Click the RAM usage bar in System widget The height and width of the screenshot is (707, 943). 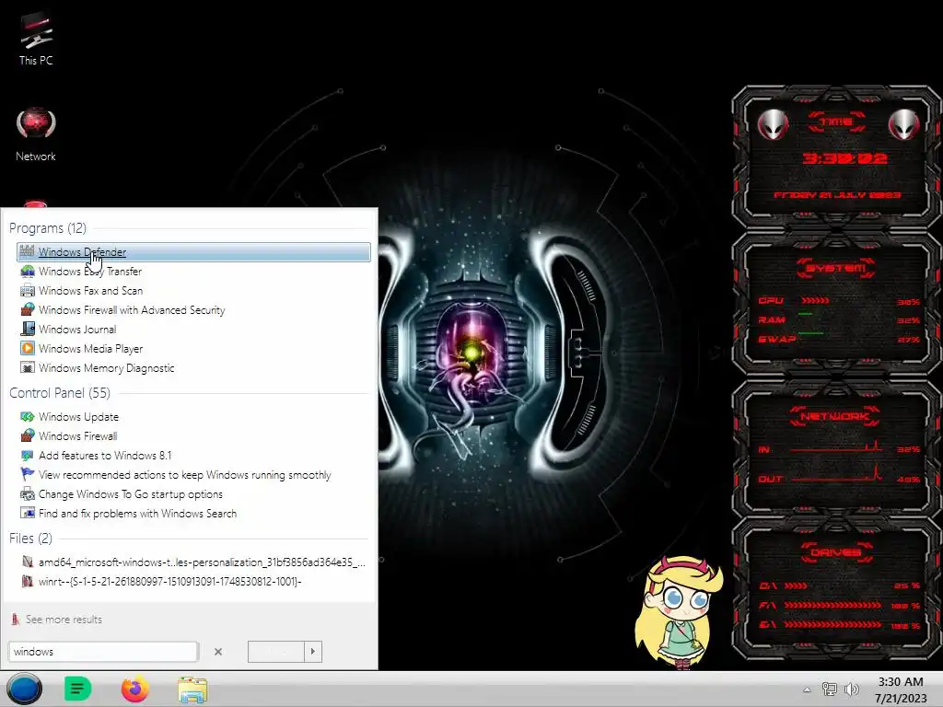[x=805, y=314]
